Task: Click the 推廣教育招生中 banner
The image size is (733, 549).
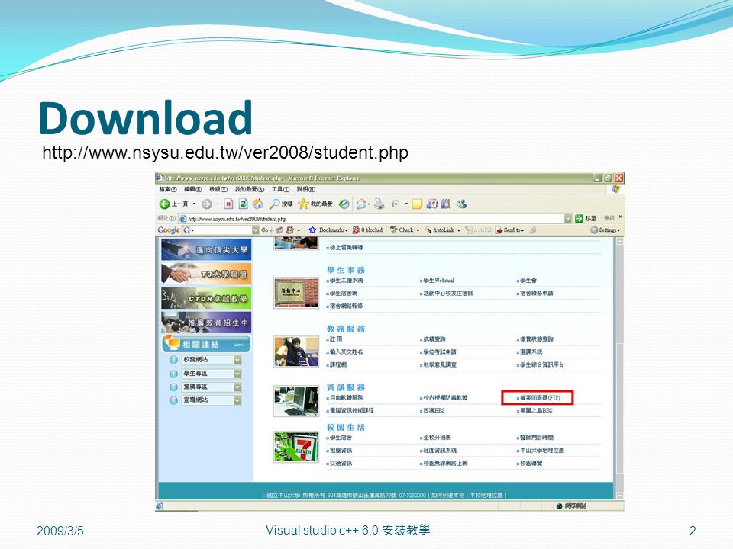Action: tap(206, 323)
